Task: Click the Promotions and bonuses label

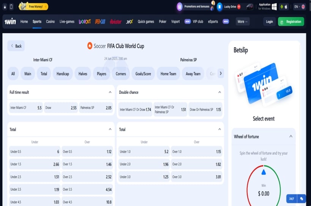Action: pyautogui.click(x=197, y=6)
